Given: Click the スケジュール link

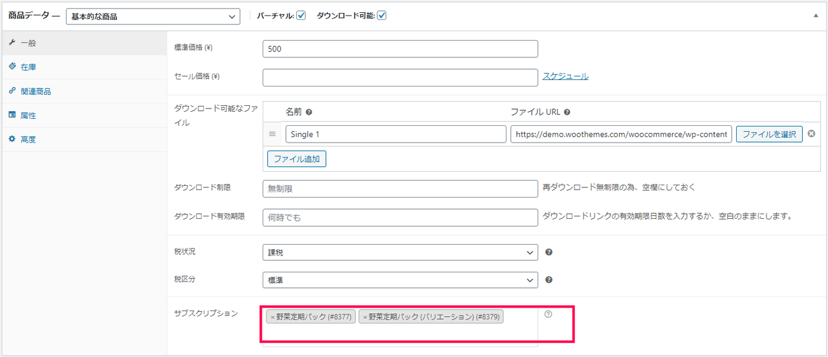Looking at the screenshot, I should [565, 76].
